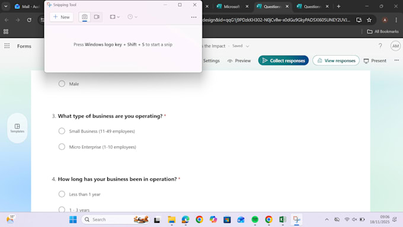Viewport: 403px width, 227px height.
Task: Show hidden system tray icons
Action: [327, 219]
